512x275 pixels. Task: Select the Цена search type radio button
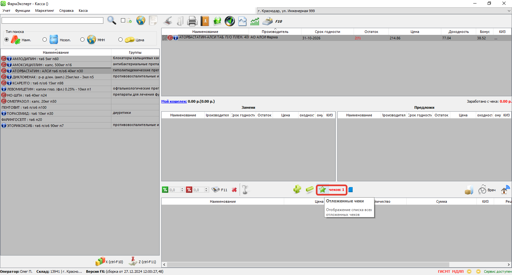point(120,40)
